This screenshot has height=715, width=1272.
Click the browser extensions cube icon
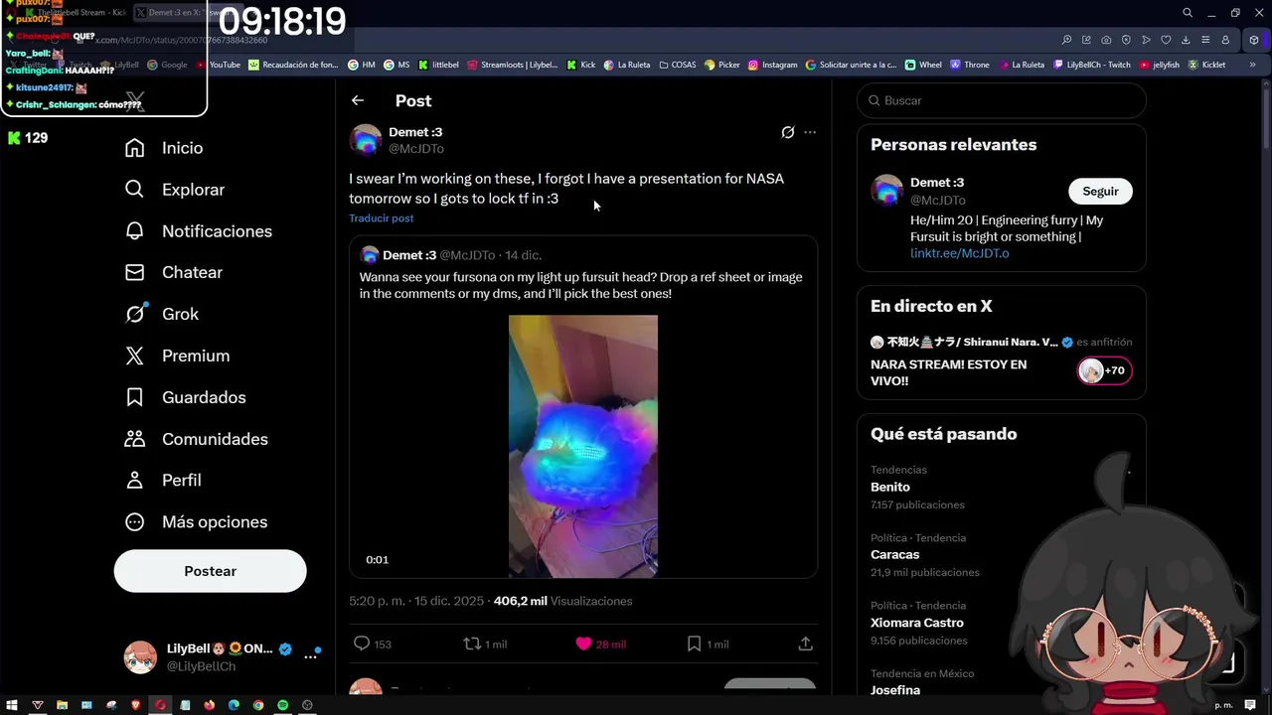point(1254,40)
